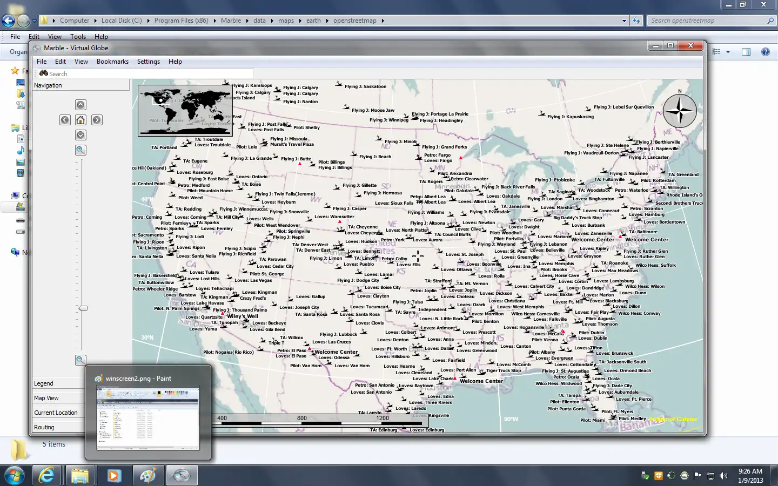Open the Marble File menu

point(42,62)
